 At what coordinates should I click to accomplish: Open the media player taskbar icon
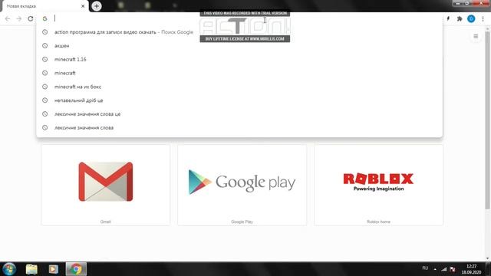click(x=53, y=269)
